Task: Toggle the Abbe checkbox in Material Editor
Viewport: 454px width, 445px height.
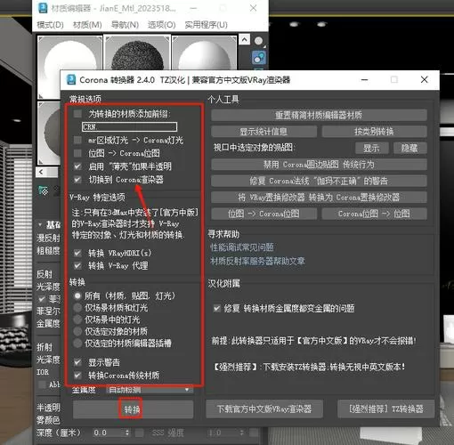Action: [x=43, y=384]
